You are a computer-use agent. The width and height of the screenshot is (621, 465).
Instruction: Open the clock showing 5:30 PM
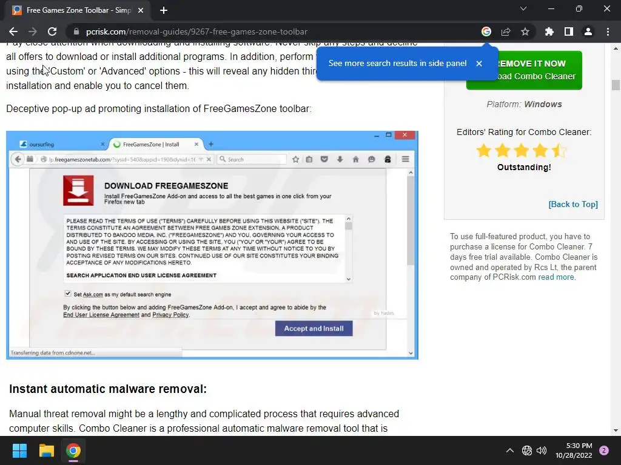pyautogui.click(x=574, y=450)
